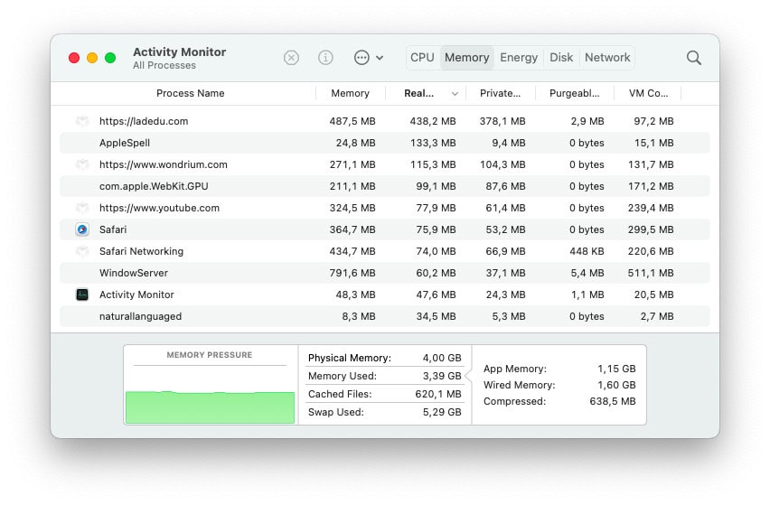Click the ellipsis more-options icon
770x505 pixels.
[362, 58]
